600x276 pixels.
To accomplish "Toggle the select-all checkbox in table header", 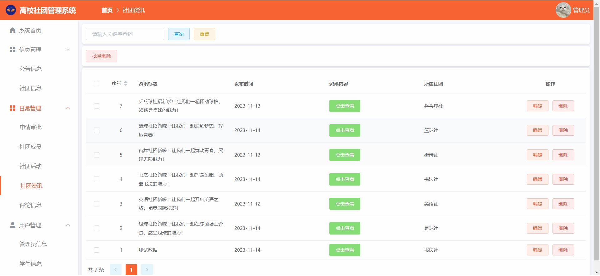I will click(97, 84).
